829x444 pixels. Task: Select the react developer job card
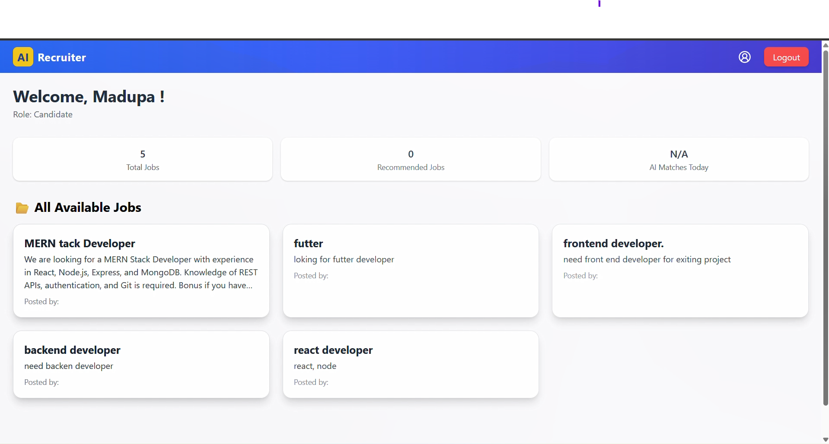click(x=410, y=364)
